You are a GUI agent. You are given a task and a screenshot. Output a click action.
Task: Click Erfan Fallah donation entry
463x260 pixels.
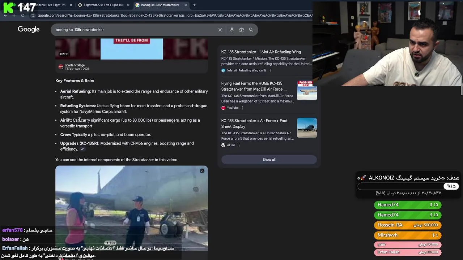tap(408, 252)
